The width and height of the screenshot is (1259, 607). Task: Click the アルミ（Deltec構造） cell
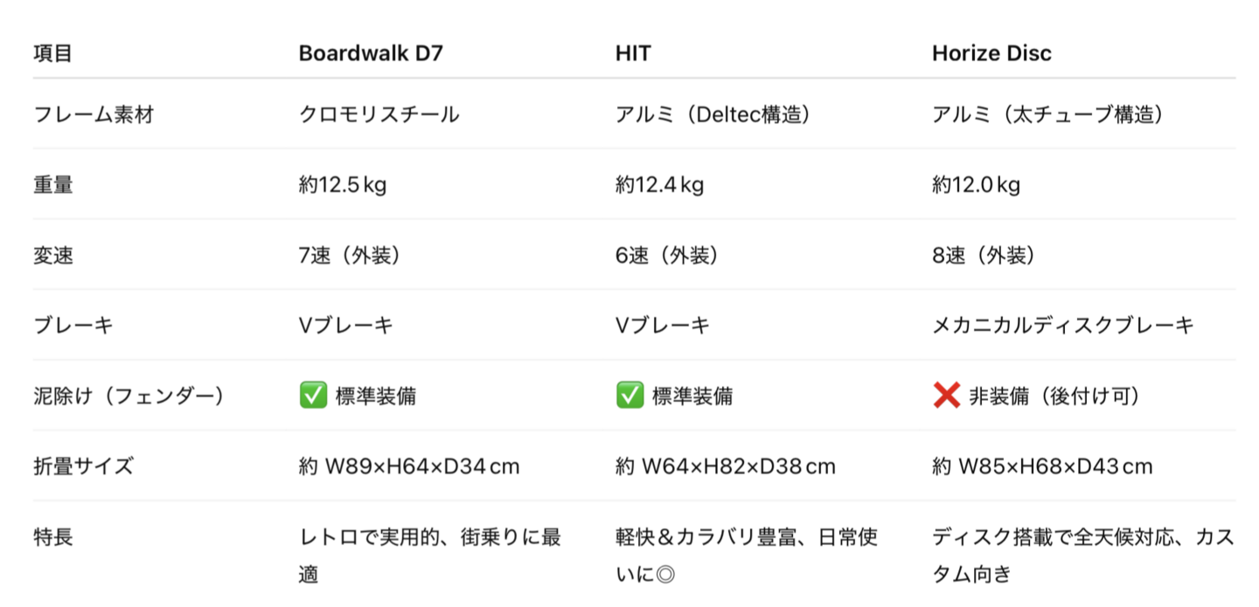click(x=713, y=114)
